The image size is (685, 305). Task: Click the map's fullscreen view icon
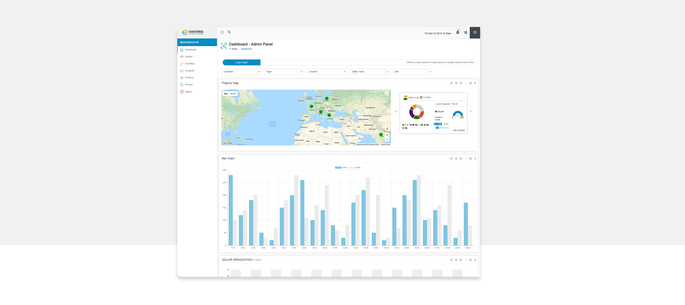pos(387,93)
